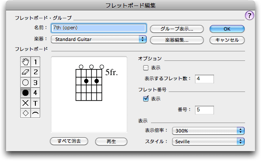This screenshot has width=261, height=161.
Task: Select the open circle tool
Action: (x=25, y=82)
